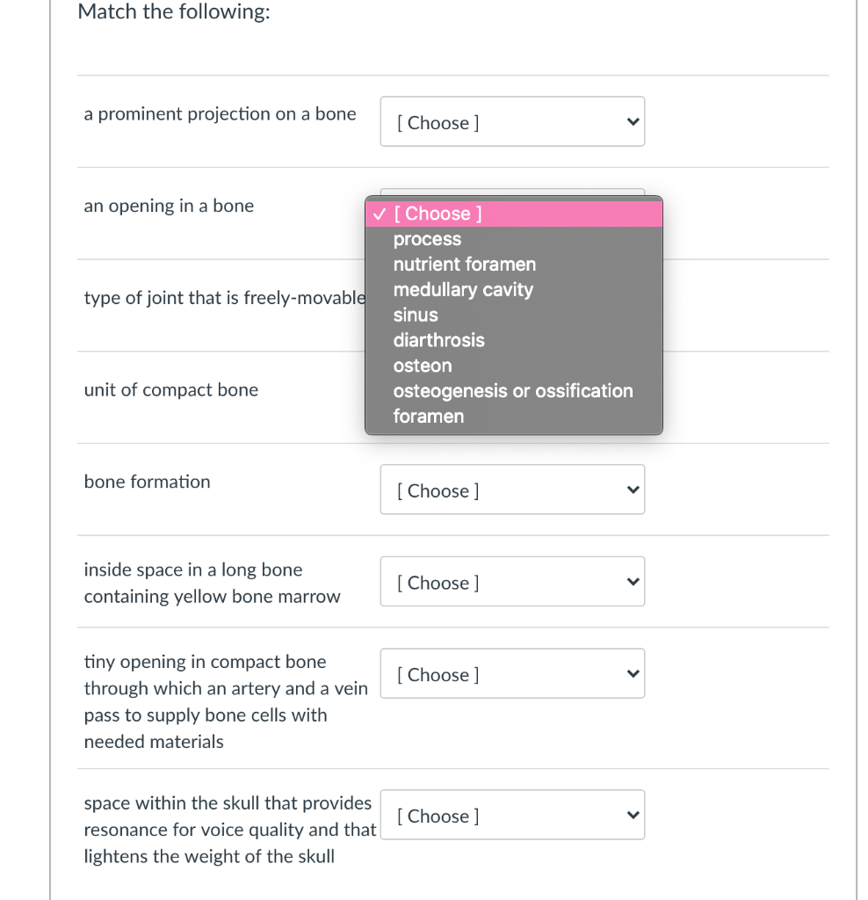Viewport: 868px width, 900px height.
Task: Click the checkmarked "[ Choose ]" entry in the list
Action: coord(438,214)
